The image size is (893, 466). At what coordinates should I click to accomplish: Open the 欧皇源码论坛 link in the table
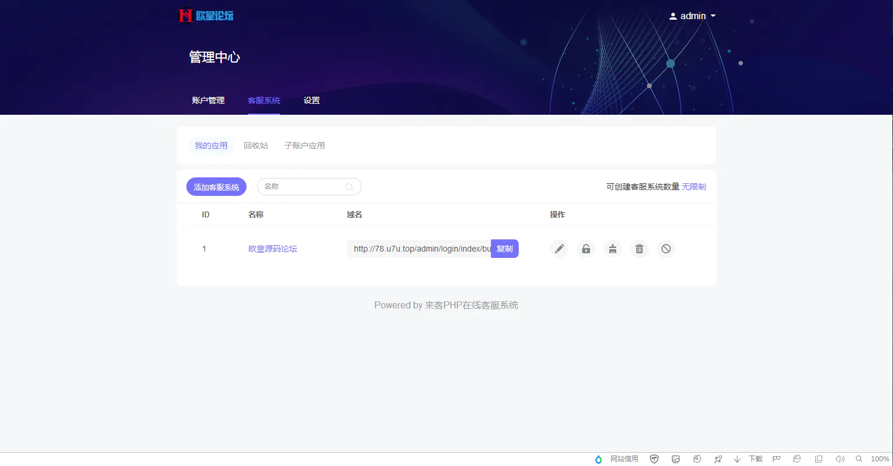pos(273,249)
